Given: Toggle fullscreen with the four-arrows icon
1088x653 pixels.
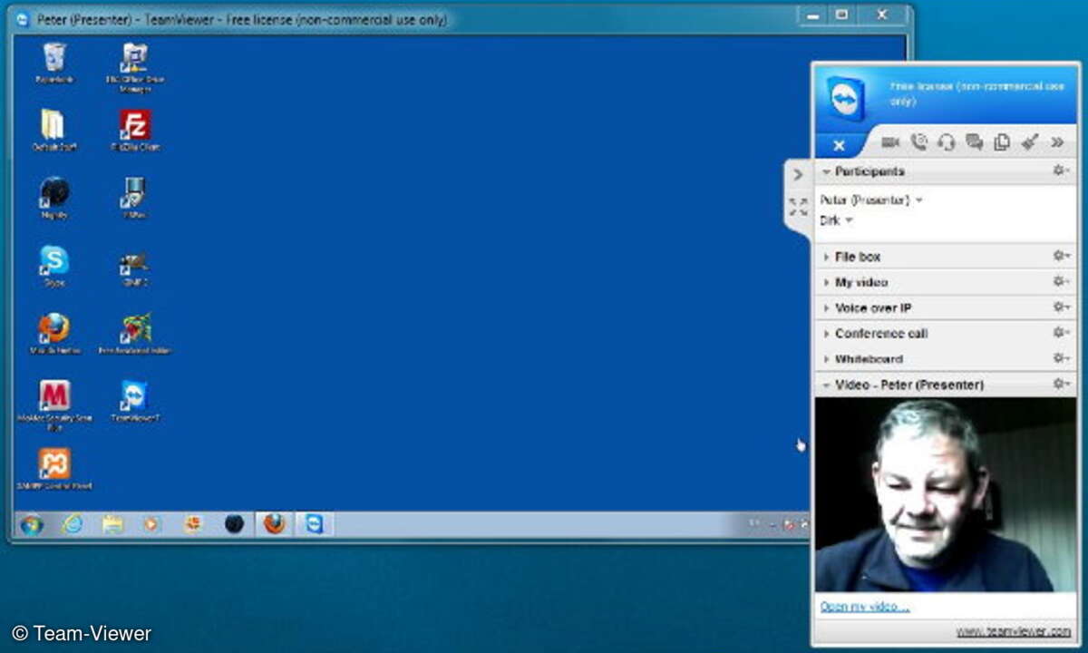Looking at the screenshot, I should 798,207.
